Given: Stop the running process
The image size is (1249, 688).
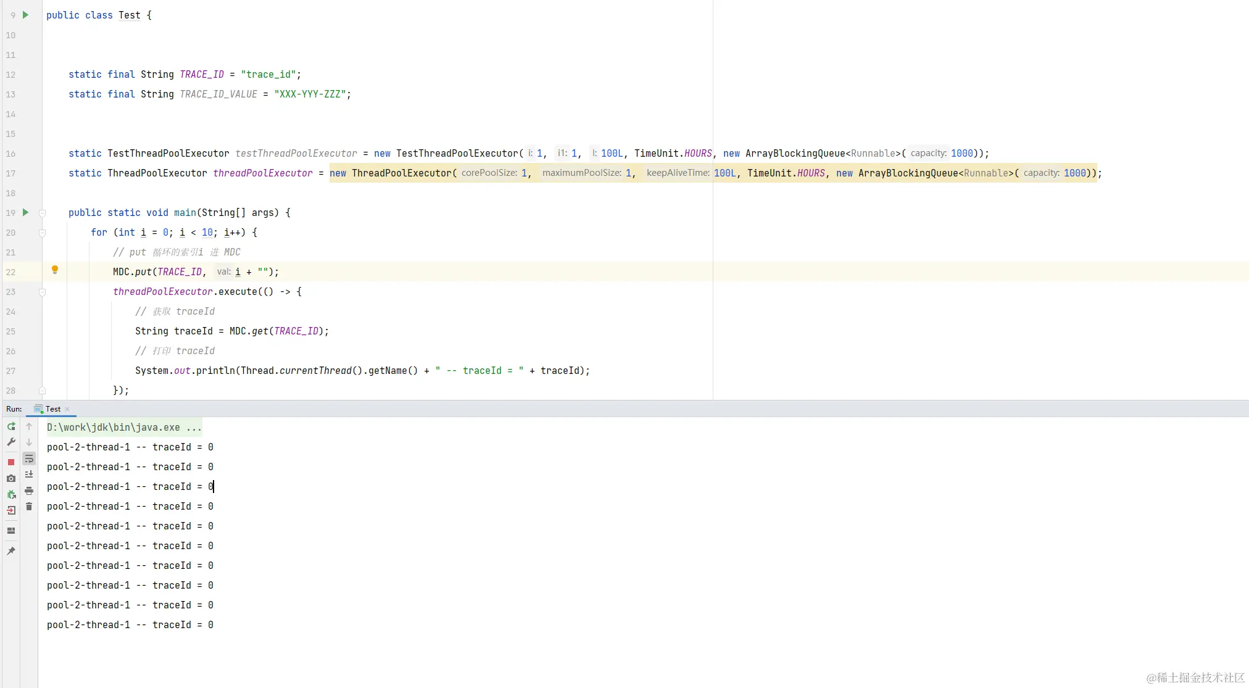Looking at the screenshot, I should 11,462.
